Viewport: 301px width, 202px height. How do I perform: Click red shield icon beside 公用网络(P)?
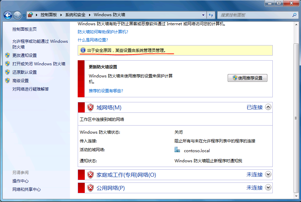pos(90,188)
